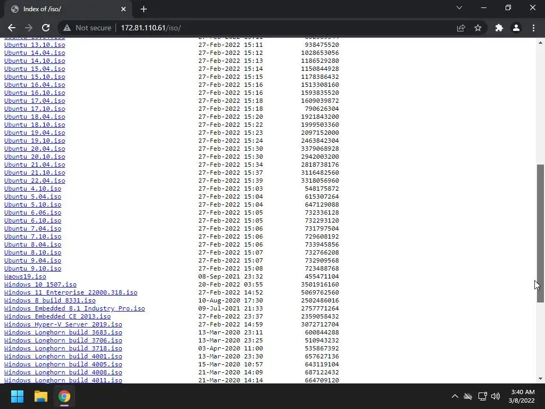The image size is (545, 409).
Task: Click the OneDrive cloud tray icon
Action: (468, 396)
